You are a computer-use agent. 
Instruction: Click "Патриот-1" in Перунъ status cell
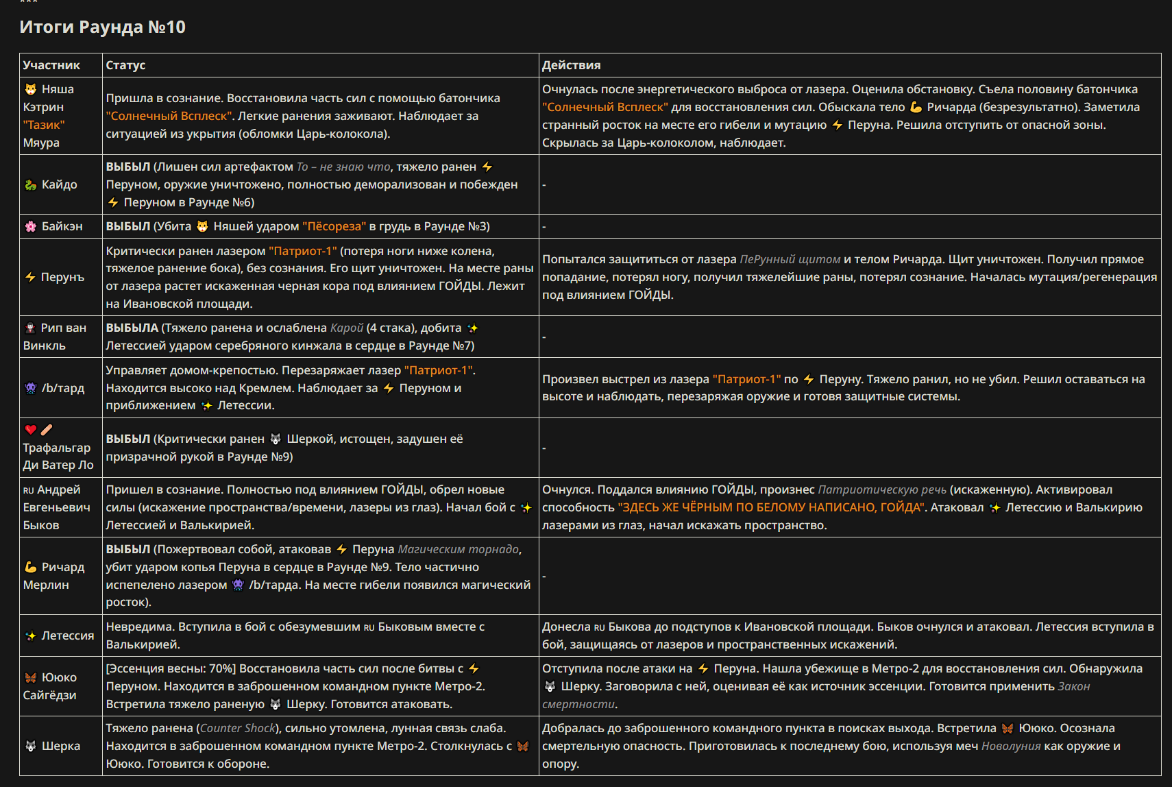coord(303,251)
